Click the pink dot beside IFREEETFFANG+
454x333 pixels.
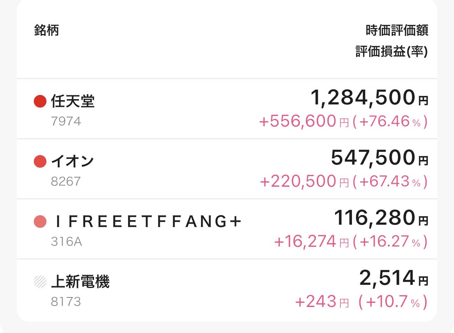click(40, 222)
